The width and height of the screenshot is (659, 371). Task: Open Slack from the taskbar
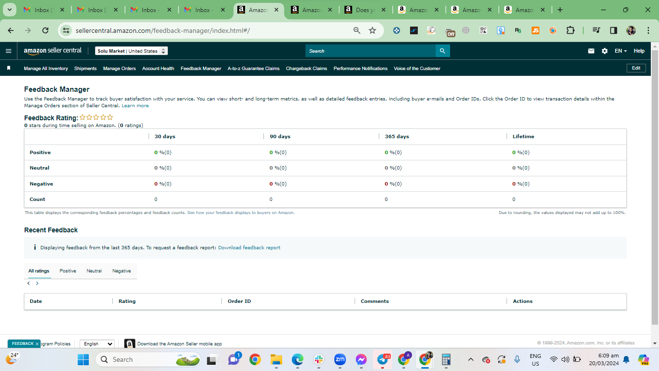pyautogui.click(x=318, y=359)
